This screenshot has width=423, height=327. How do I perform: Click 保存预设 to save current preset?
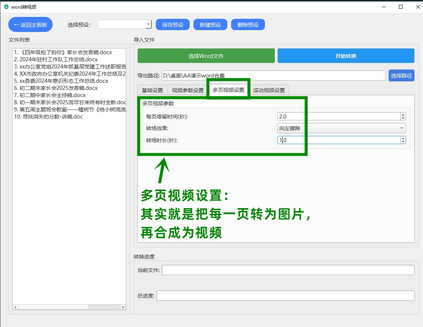point(172,24)
